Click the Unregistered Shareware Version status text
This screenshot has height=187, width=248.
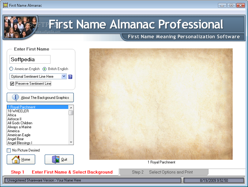(x=44, y=180)
